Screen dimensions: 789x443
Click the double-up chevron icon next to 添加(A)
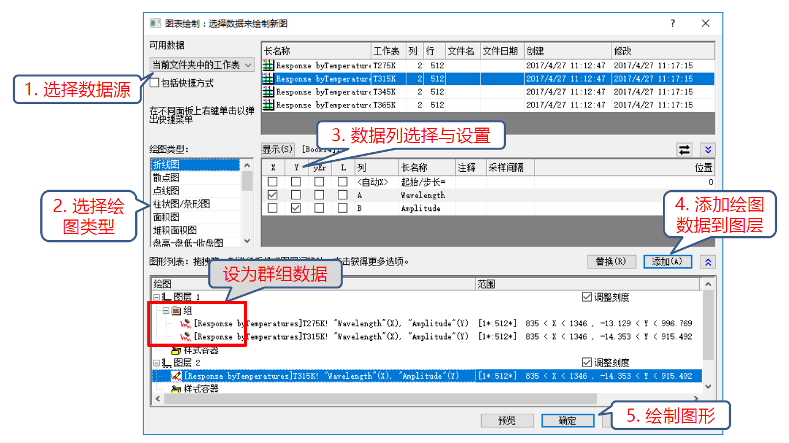[708, 262]
